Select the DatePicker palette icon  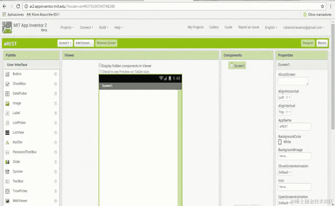click(8, 94)
